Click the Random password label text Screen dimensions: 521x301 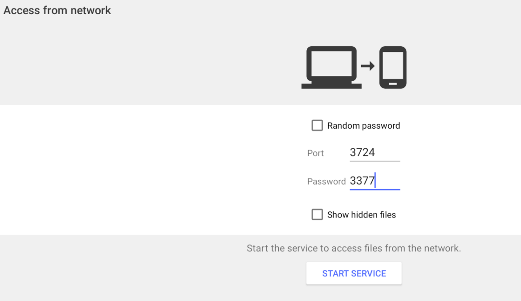363,125
